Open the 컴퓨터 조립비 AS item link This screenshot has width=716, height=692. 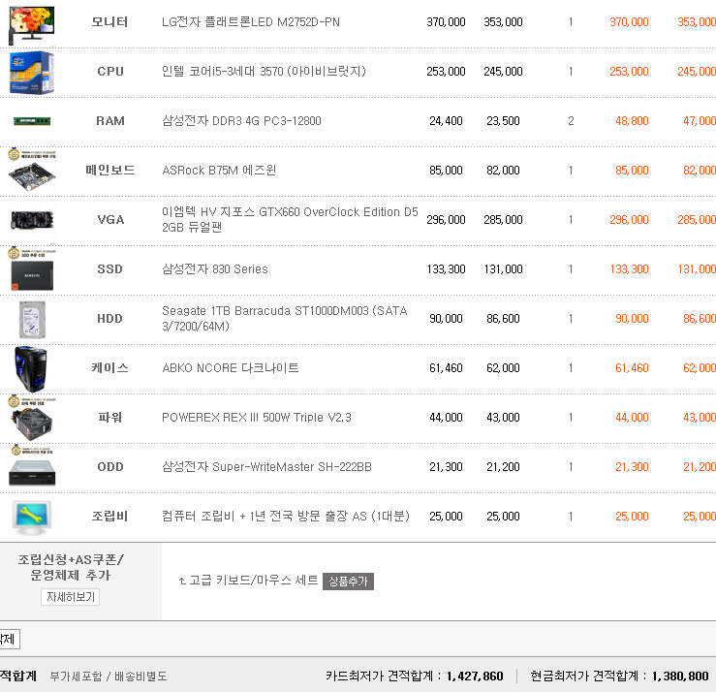coord(286,517)
